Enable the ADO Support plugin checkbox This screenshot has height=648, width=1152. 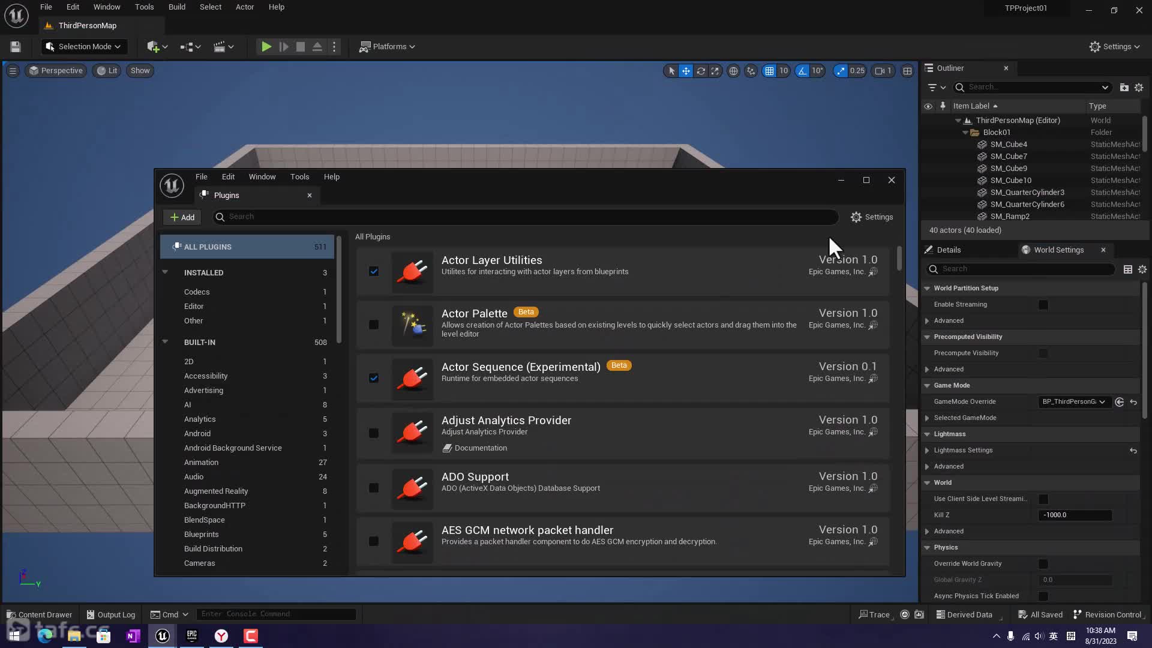pos(374,488)
